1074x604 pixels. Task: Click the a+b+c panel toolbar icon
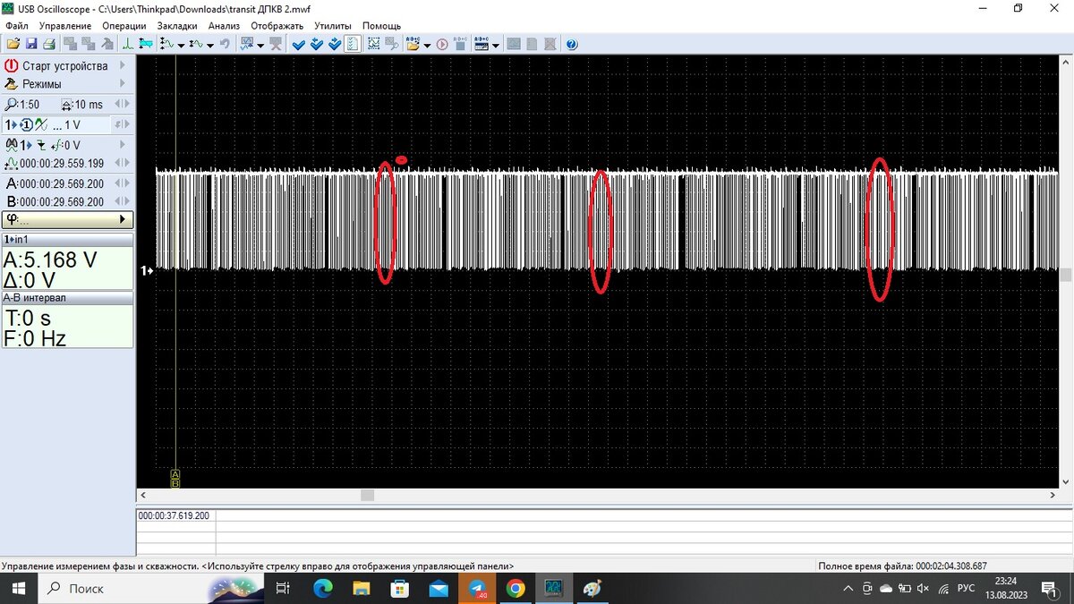pos(481,44)
